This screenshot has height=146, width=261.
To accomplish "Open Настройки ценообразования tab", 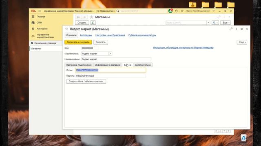I will point(110,35).
